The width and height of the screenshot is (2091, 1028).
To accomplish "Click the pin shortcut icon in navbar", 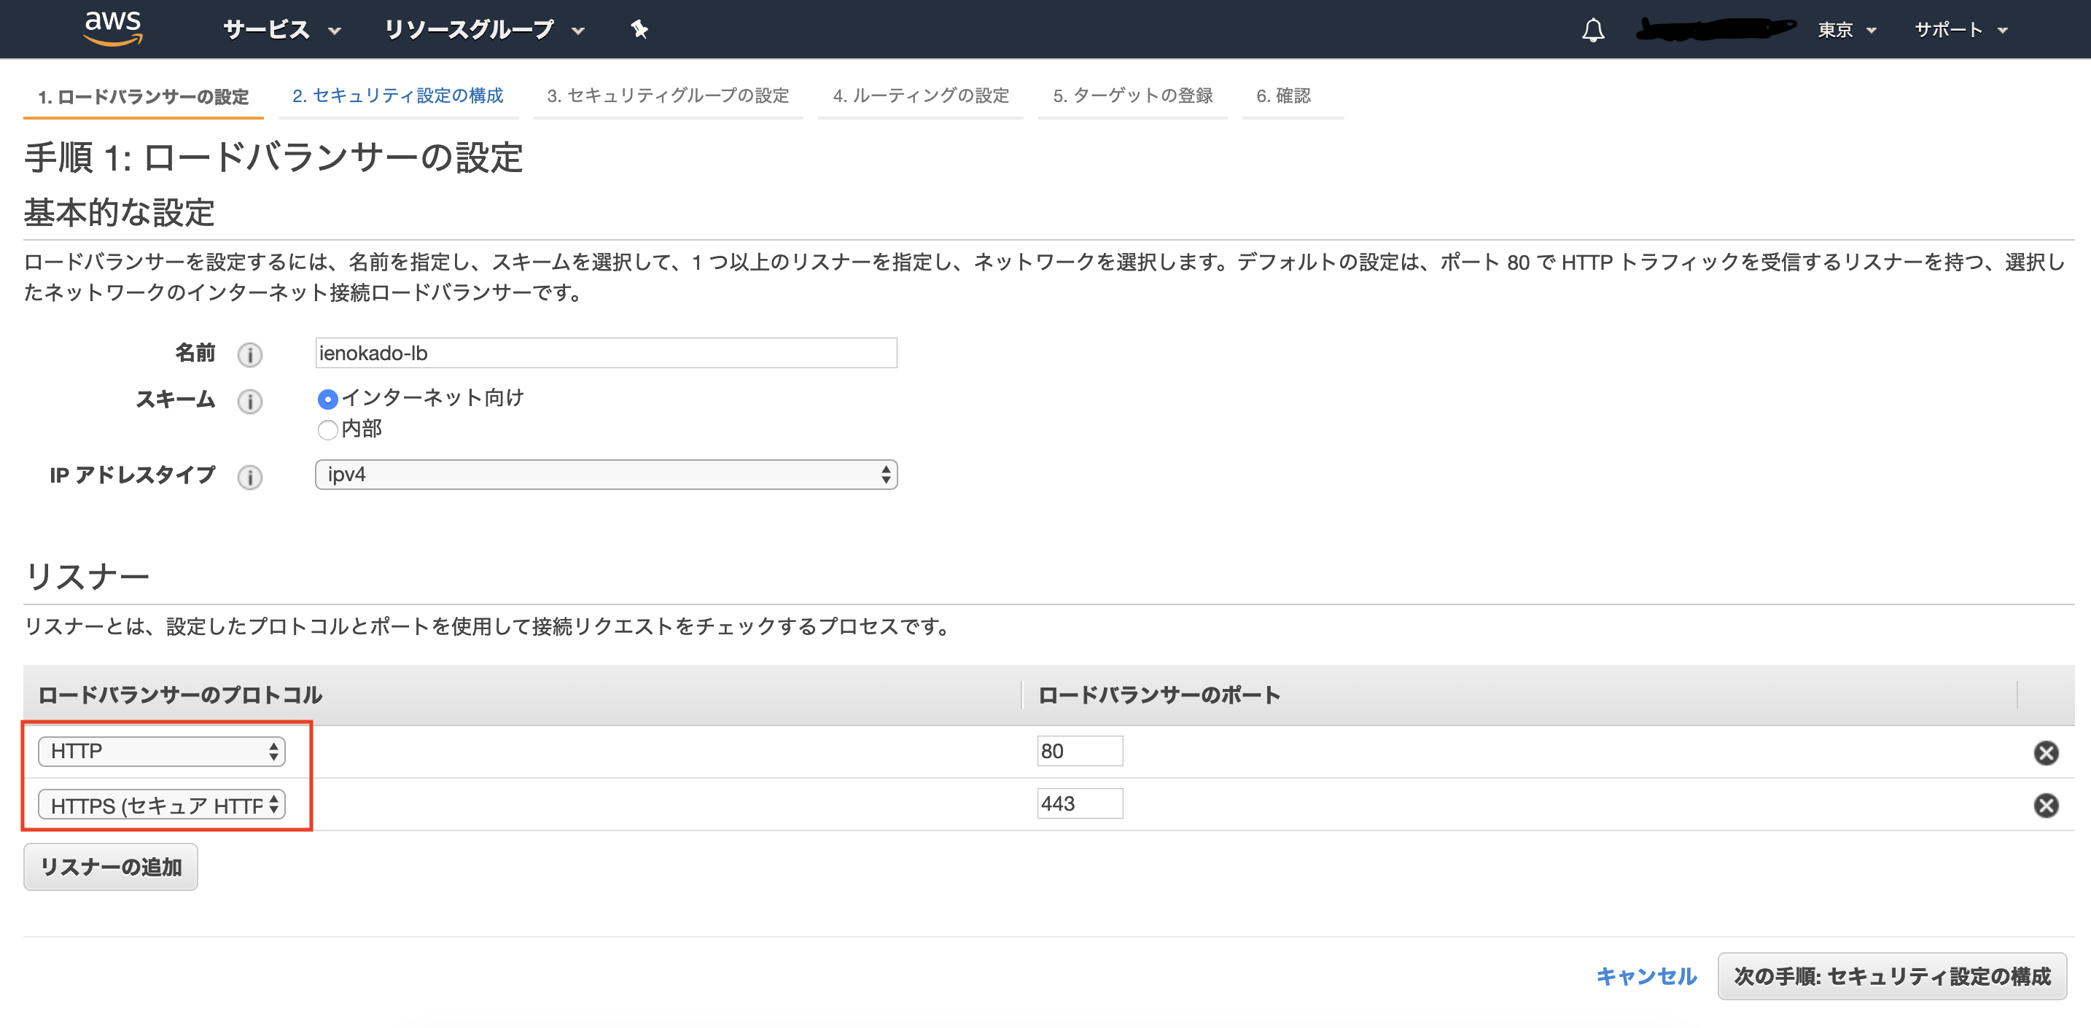I will tap(639, 30).
